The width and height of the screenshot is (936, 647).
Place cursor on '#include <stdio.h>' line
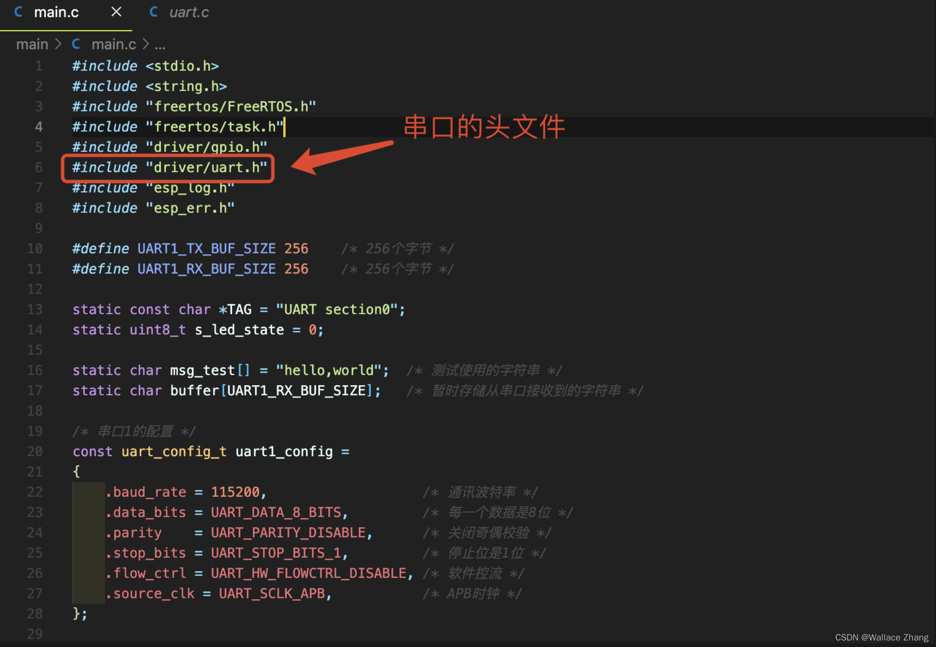[145, 66]
